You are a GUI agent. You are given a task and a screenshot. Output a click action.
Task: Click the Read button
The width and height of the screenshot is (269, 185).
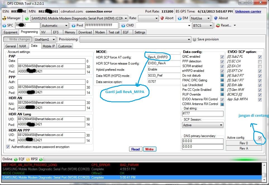[135, 149]
